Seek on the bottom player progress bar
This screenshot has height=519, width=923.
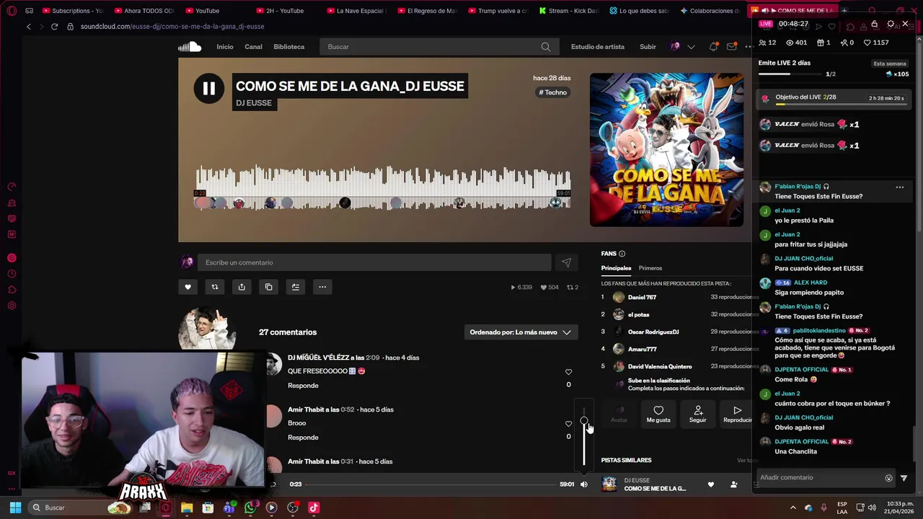pos(431,484)
